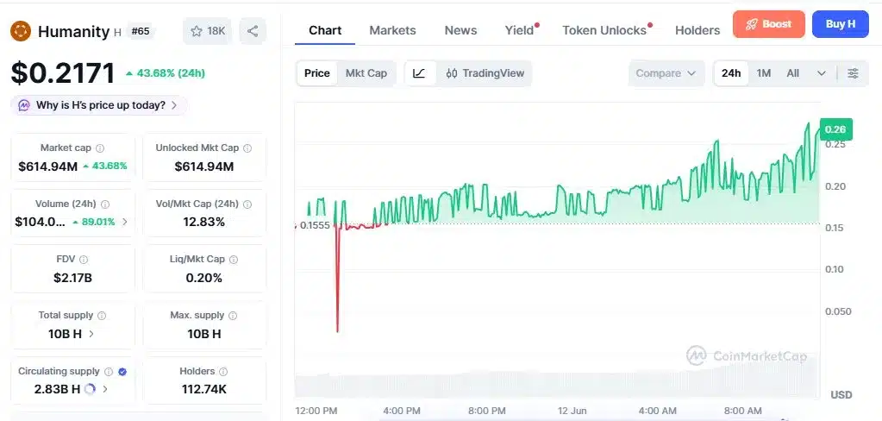Add Humanity to watchlist with star button
Screen dimensions: 882x421
(x=208, y=31)
